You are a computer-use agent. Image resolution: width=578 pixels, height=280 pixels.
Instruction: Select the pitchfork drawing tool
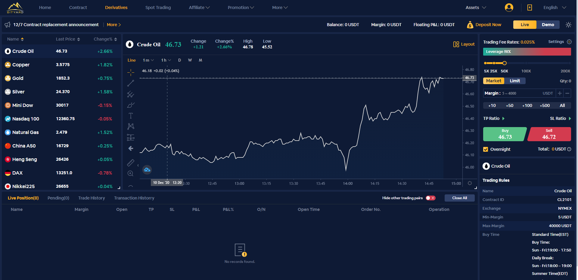click(131, 94)
